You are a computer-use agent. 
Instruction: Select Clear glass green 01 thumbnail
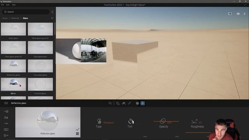(40, 29)
